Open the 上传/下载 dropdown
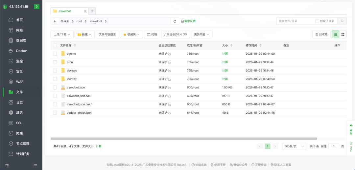Screen dimensions: 355x170 coord(62,34)
